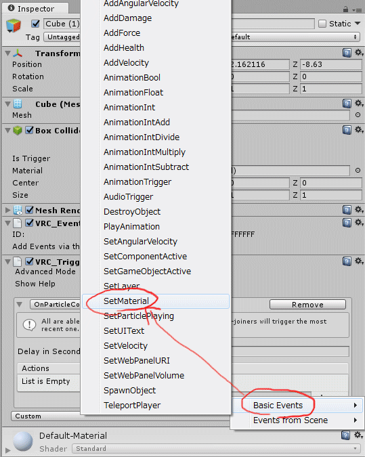Collapse the Transform component
The height and width of the screenshot is (457, 365).
click(x=8, y=53)
